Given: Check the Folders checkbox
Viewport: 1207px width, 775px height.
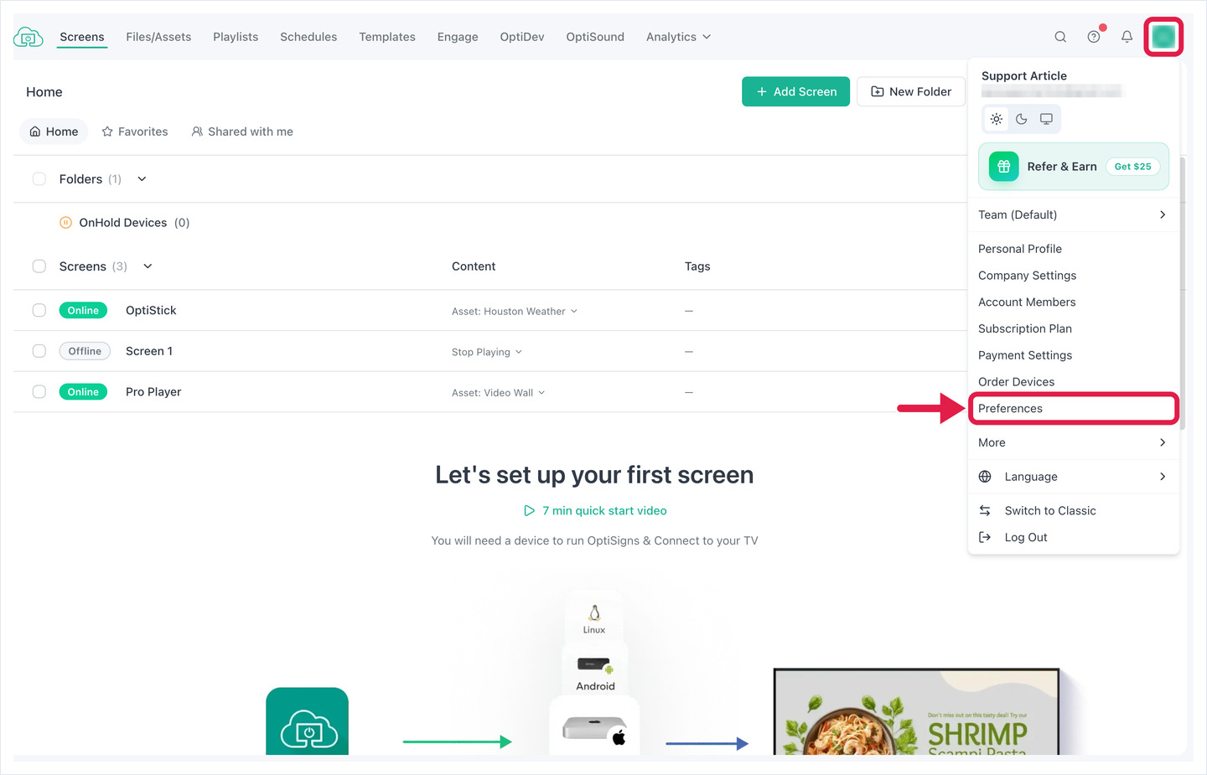Looking at the screenshot, I should (39, 179).
